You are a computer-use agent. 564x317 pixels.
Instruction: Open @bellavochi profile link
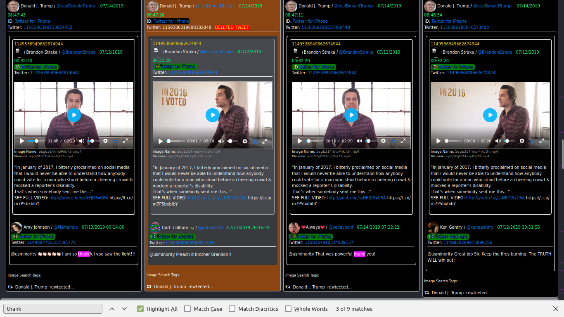click(x=341, y=227)
